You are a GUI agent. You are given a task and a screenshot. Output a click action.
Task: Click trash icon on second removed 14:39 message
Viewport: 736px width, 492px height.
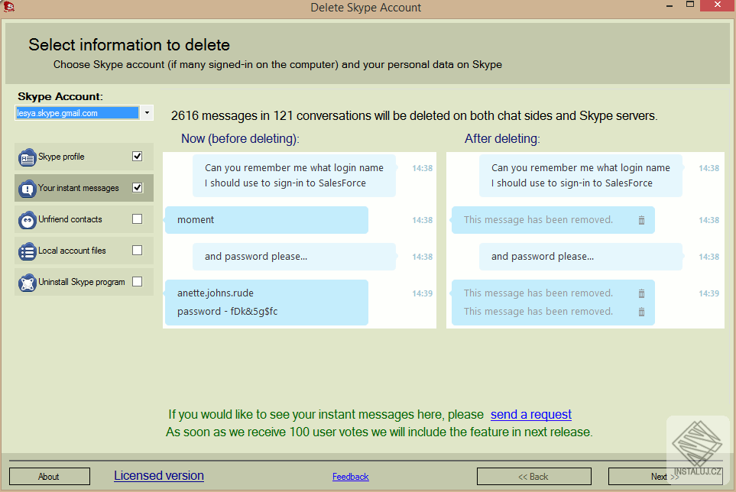point(641,311)
